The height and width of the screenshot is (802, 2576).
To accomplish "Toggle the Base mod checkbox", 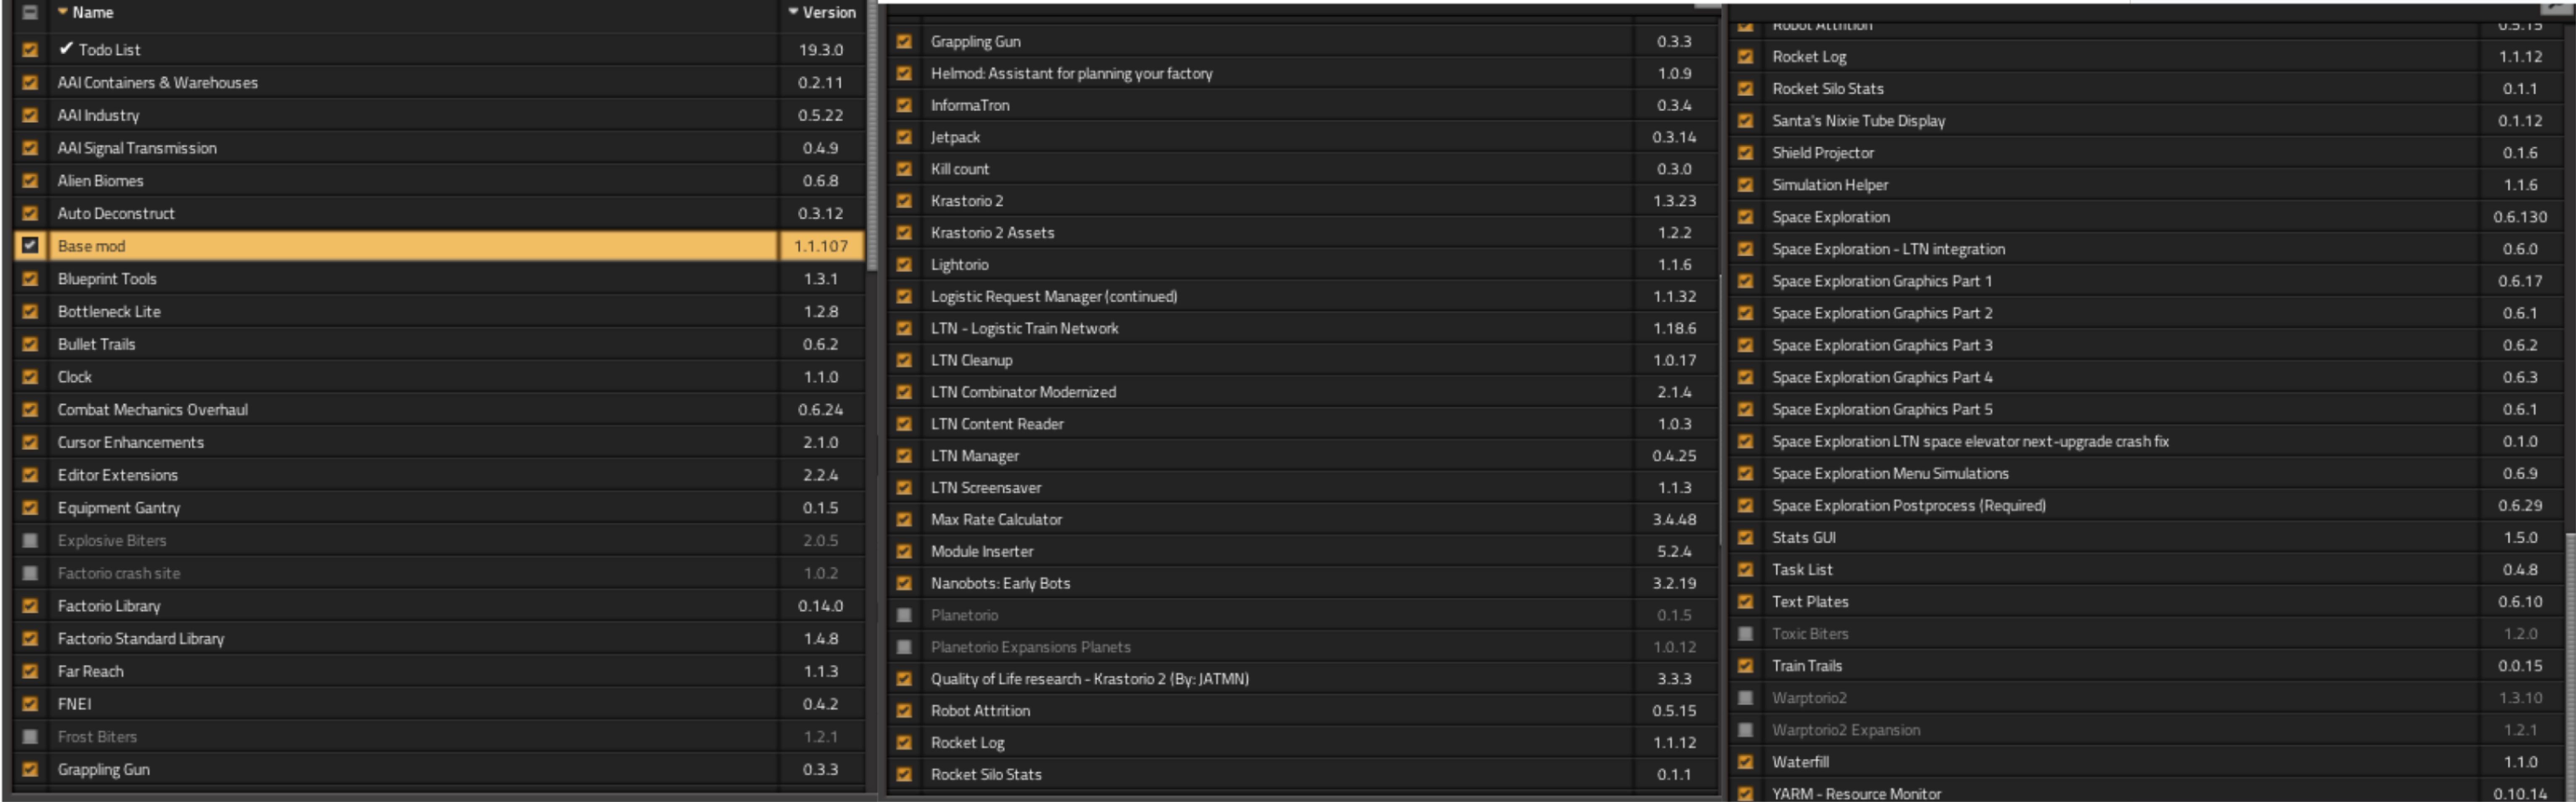I will (30, 245).
